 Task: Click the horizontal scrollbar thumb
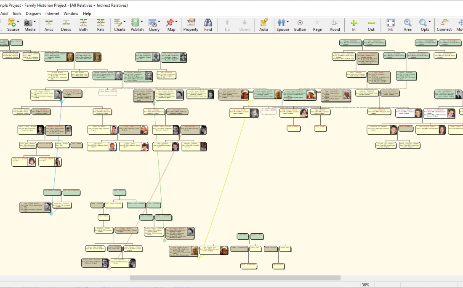[235, 278]
